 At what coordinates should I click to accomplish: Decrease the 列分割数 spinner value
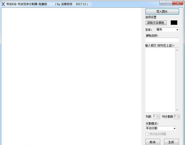(179, 118)
